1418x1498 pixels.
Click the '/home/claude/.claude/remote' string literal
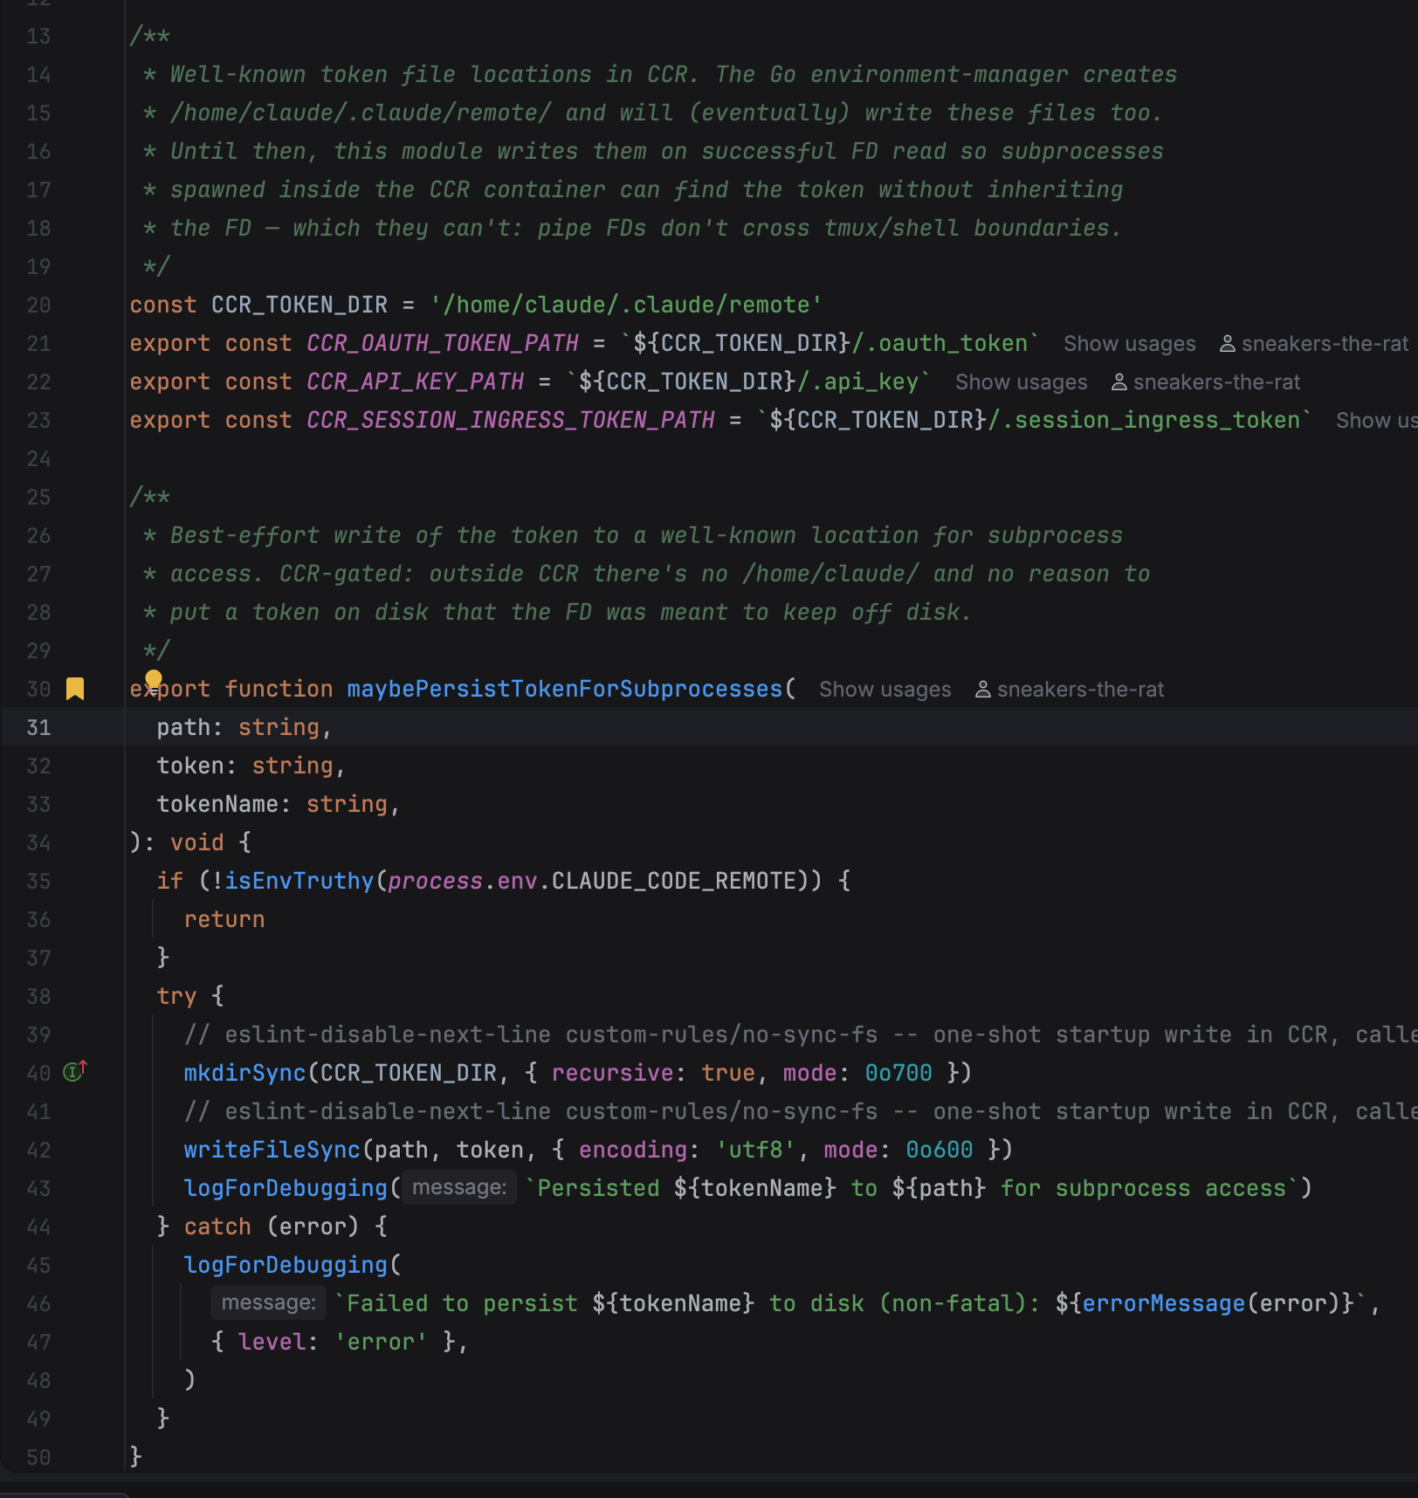click(626, 305)
